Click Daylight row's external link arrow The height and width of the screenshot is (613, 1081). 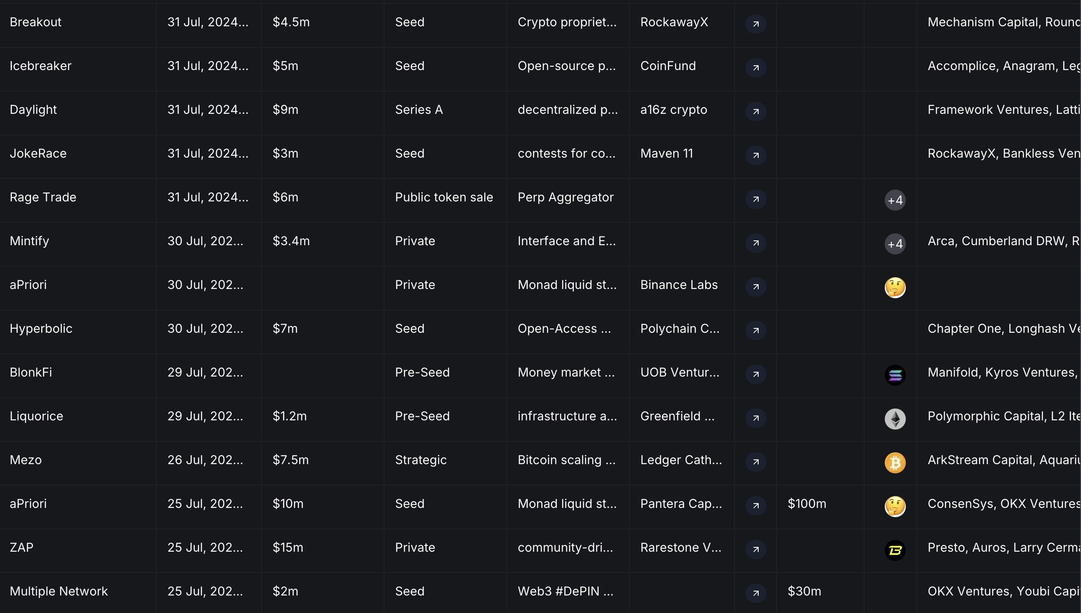tap(756, 112)
